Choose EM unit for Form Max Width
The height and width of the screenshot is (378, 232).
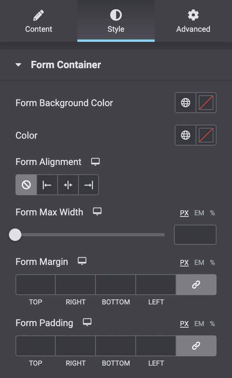[x=199, y=213]
